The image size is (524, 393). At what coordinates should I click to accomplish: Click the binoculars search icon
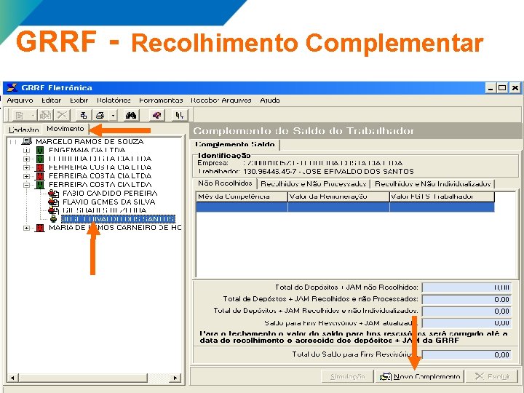(x=131, y=116)
